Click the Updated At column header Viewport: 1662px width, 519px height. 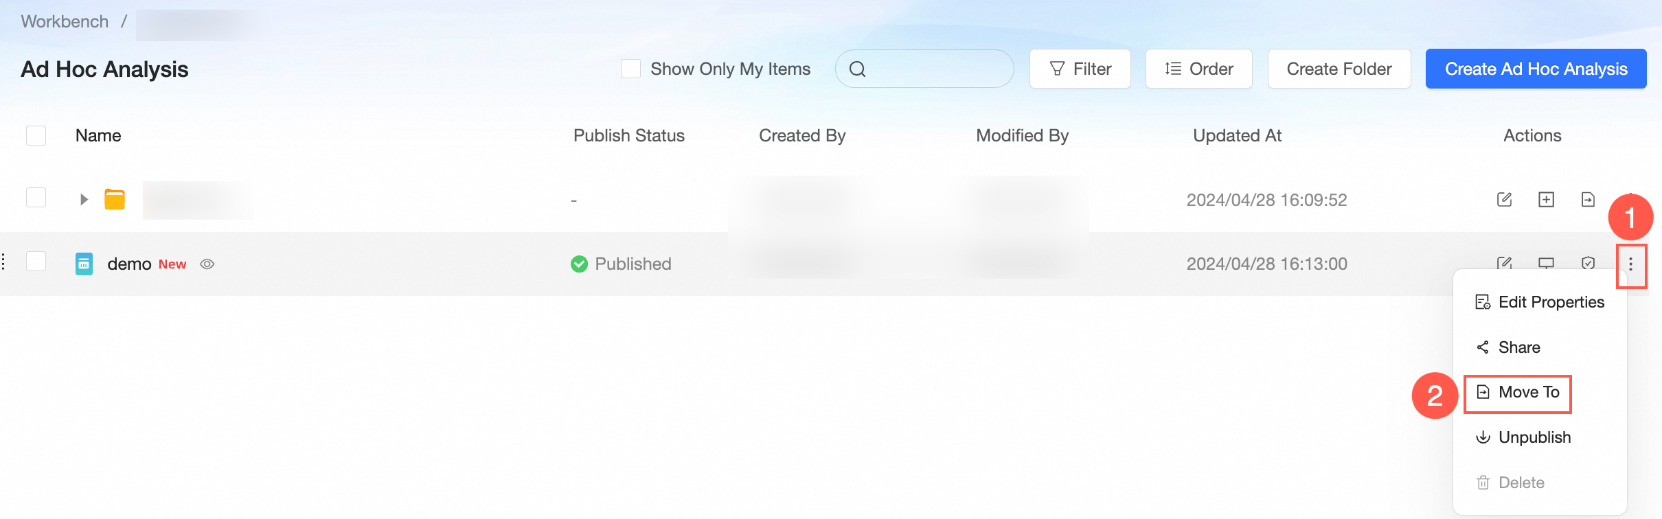(x=1238, y=135)
